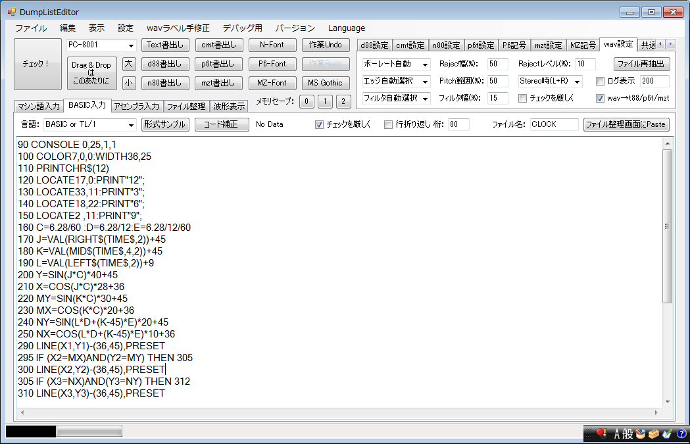
Task: Click the ファイル再抽出 button
Action: (641, 64)
